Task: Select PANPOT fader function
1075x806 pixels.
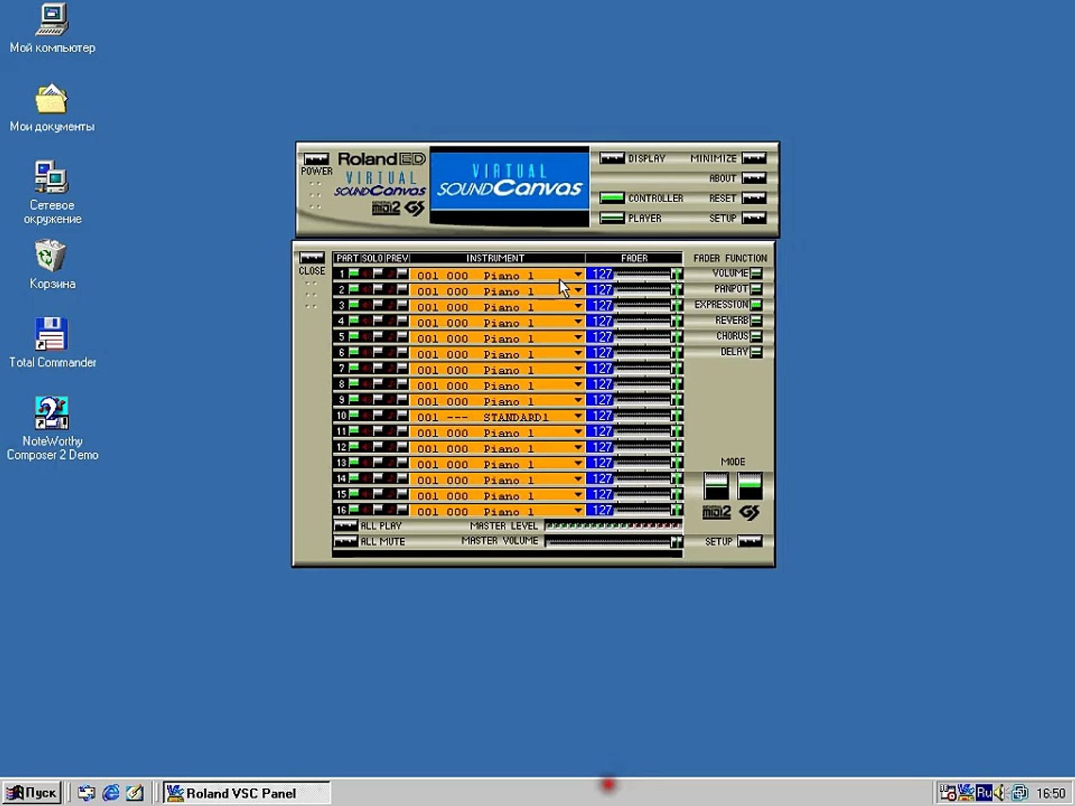Action: pos(756,289)
